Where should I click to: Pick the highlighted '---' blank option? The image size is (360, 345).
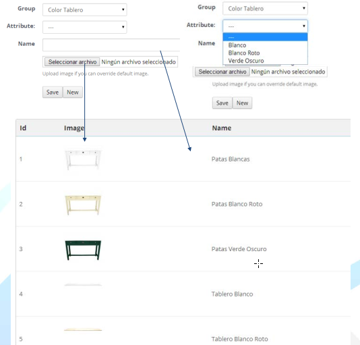click(265, 37)
